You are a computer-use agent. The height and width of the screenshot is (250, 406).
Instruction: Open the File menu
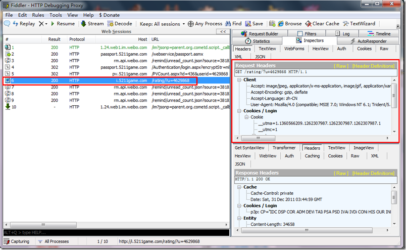click(9, 15)
